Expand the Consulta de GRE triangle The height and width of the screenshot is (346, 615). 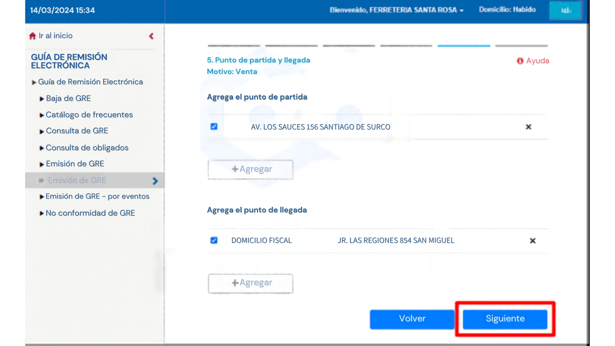[42, 132]
